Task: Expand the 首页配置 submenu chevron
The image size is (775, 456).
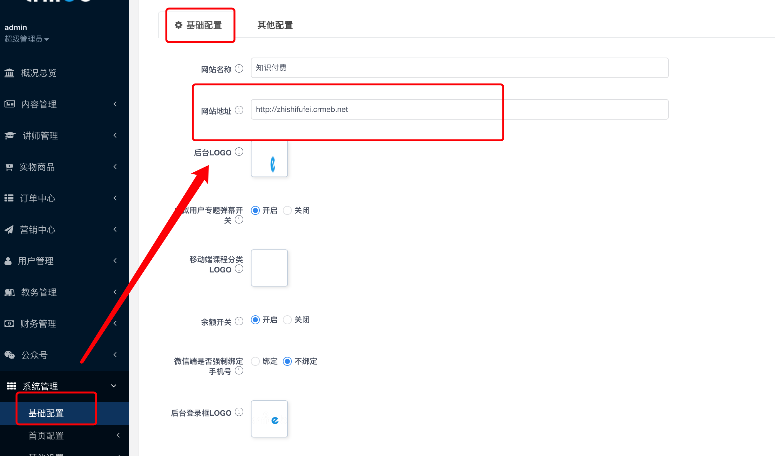Action: (118, 435)
